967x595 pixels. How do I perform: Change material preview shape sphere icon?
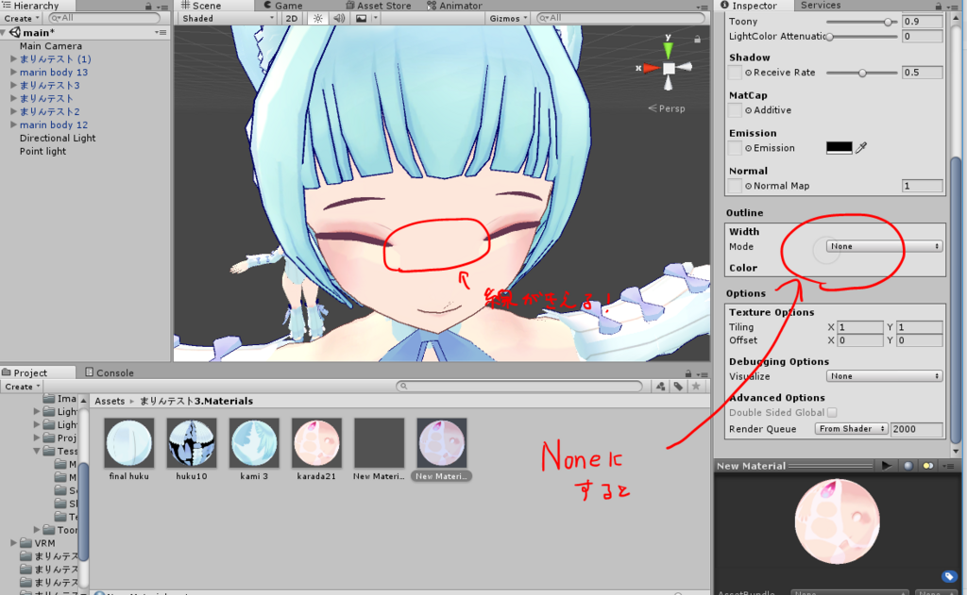[x=908, y=466]
